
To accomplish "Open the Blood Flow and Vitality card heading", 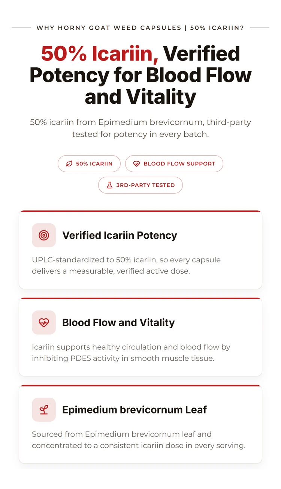I will coord(118,322).
